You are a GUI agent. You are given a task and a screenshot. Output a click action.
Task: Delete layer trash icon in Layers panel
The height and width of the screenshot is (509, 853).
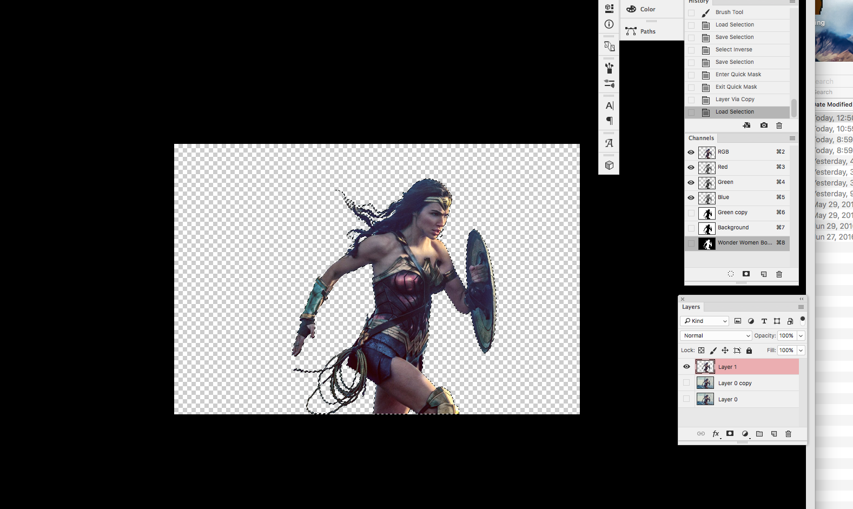788,434
